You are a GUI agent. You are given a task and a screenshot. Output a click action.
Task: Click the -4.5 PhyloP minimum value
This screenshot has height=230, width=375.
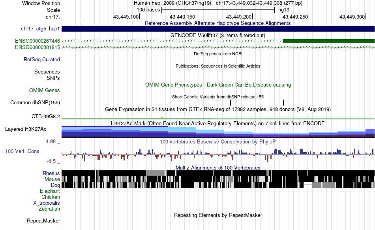coord(51,161)
